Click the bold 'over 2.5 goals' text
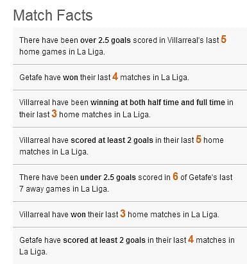 pos(105,40)
